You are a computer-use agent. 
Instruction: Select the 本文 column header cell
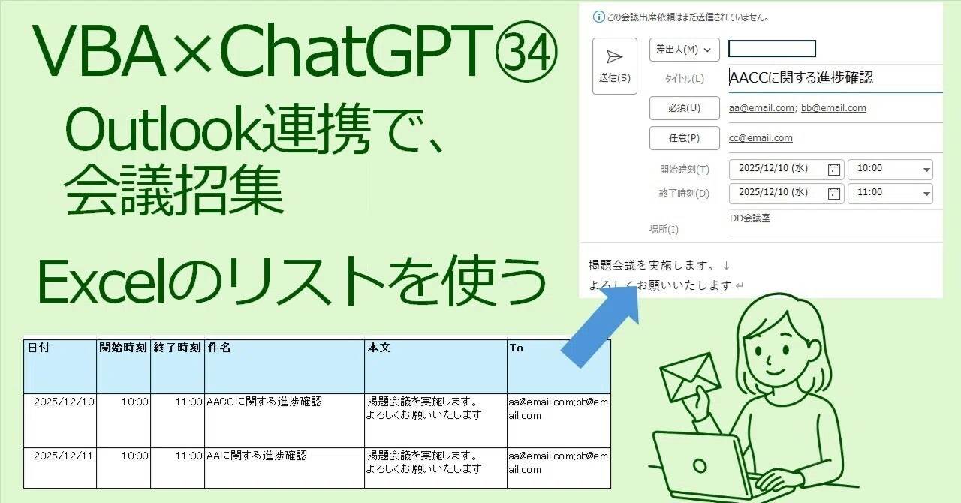click(435, 366)
